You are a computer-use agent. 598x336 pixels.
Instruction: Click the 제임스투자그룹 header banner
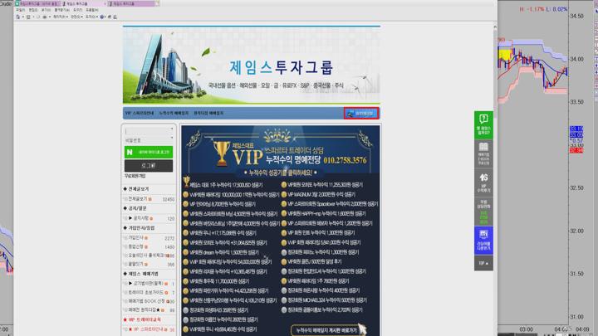coord(252,66)
